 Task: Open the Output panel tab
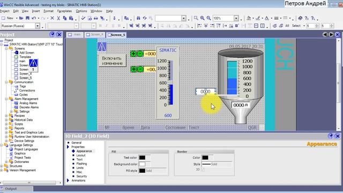(x=17, y=188)
